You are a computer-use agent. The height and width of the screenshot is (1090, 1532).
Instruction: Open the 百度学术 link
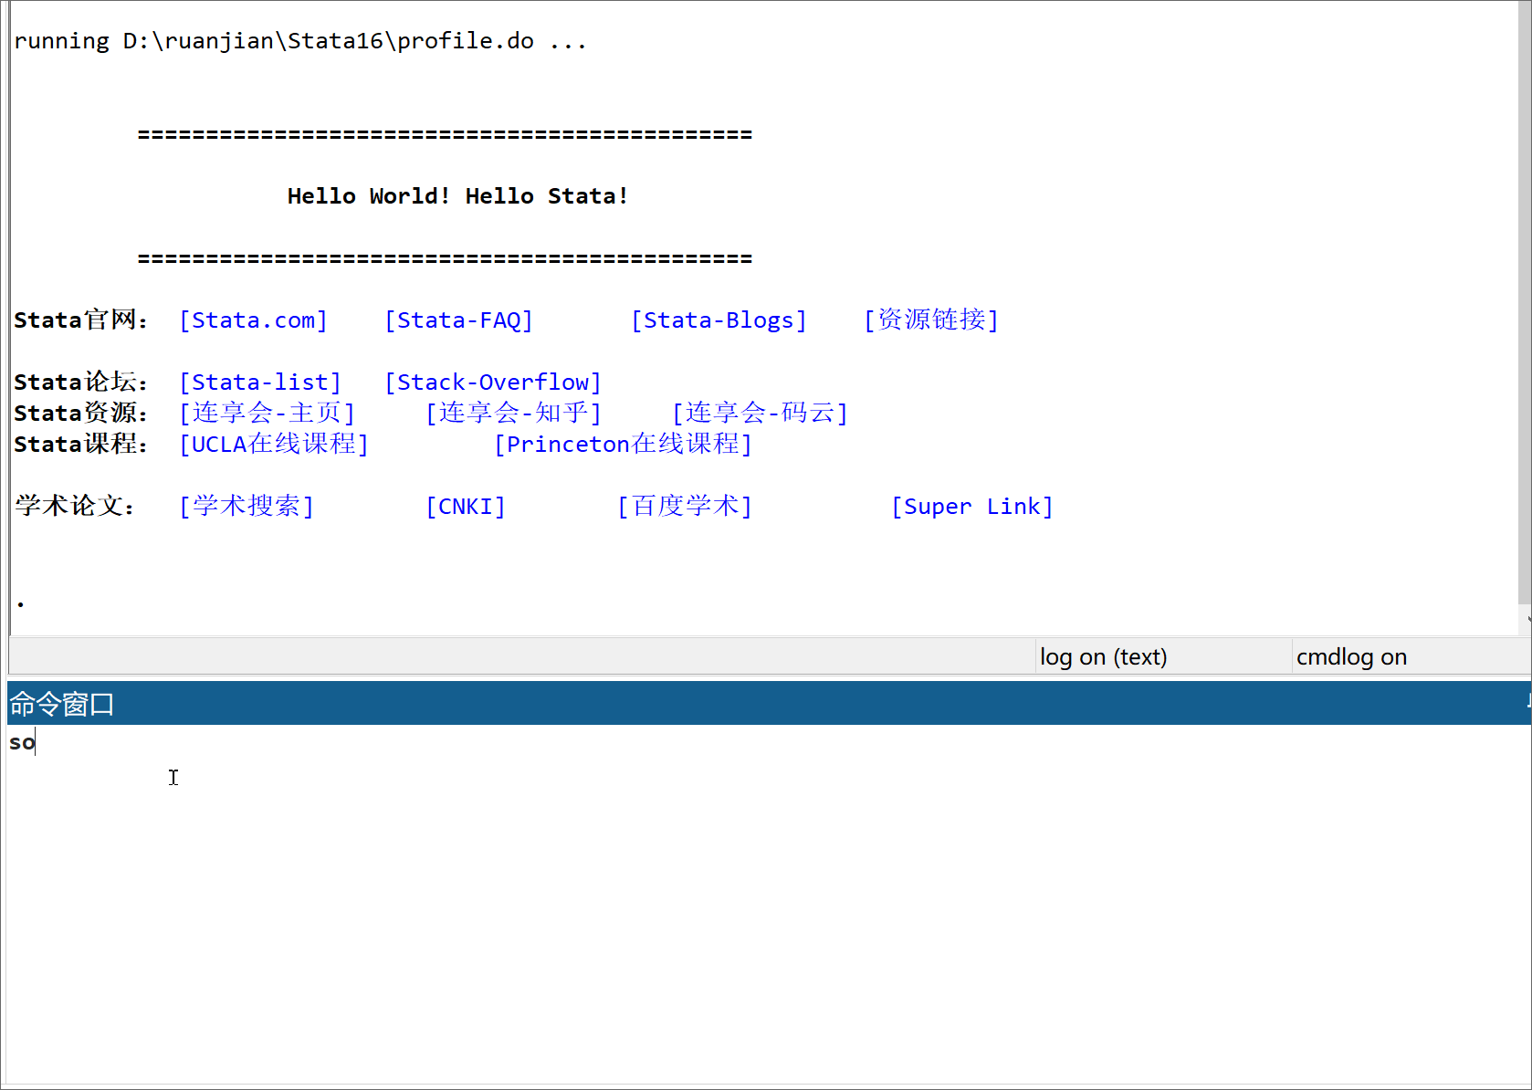[685, 507]
